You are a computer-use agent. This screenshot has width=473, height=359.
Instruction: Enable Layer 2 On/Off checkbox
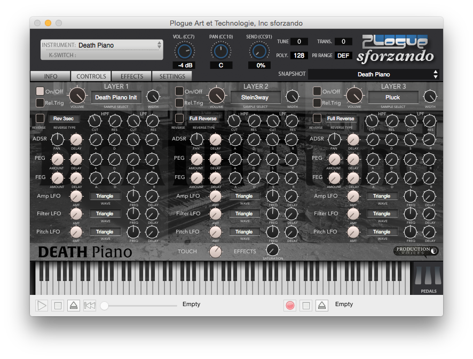[179, 91]
